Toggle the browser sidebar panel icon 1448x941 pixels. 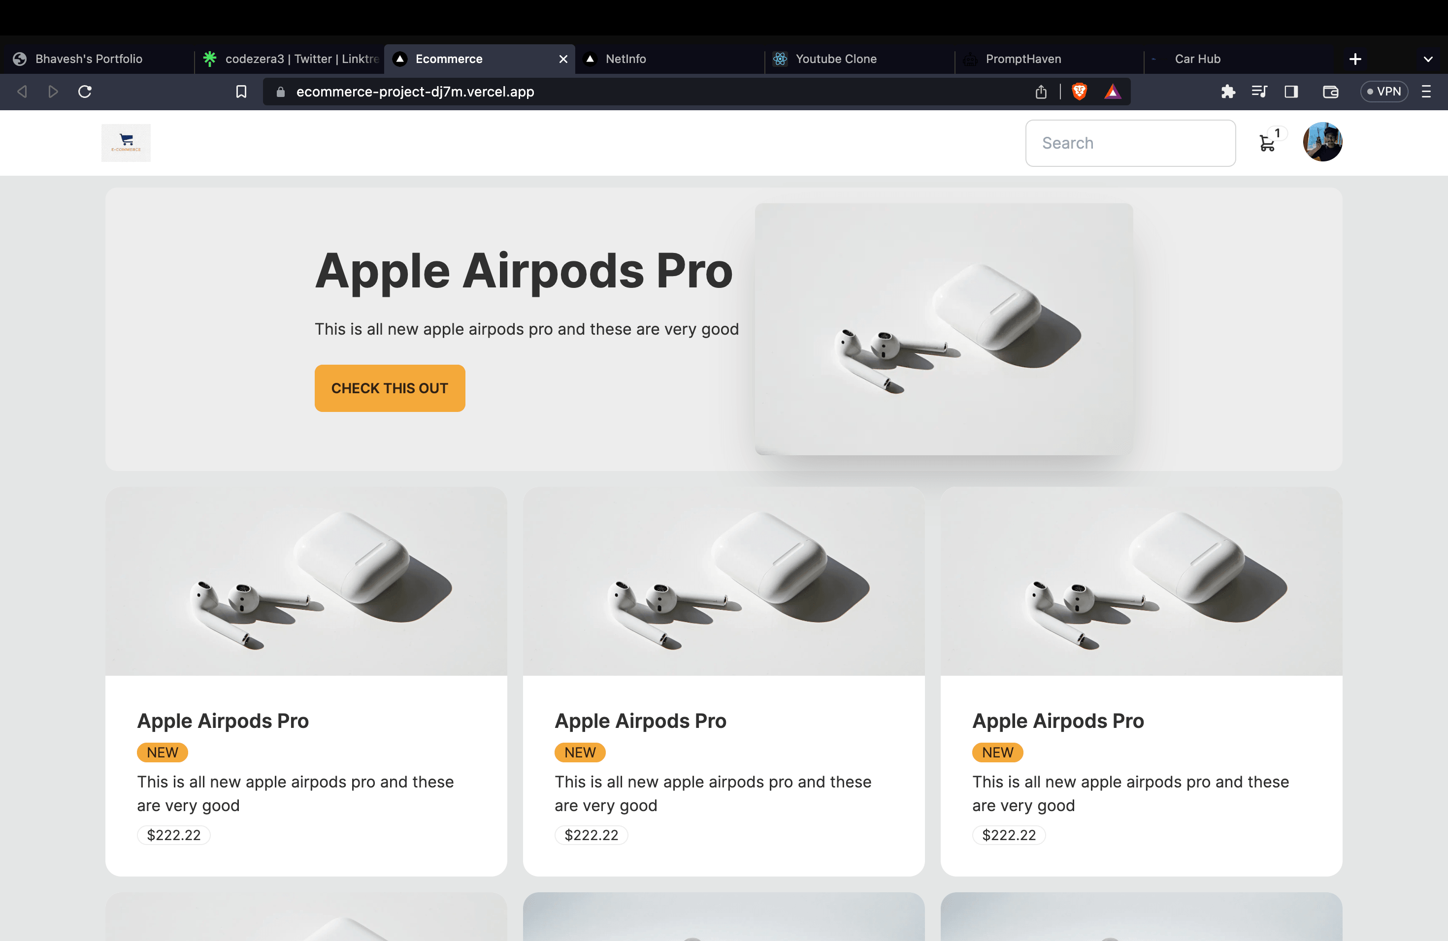coord(1291,92)
